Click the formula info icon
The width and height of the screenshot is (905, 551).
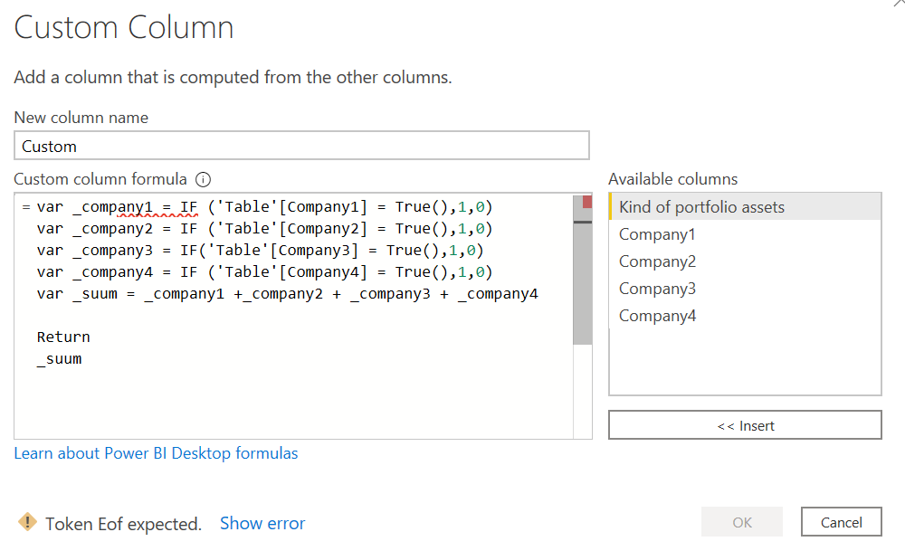click(x=203, y=179)
